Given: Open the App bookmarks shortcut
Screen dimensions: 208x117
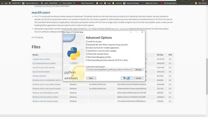Looking at the screenshot, I should coord(5,3).
